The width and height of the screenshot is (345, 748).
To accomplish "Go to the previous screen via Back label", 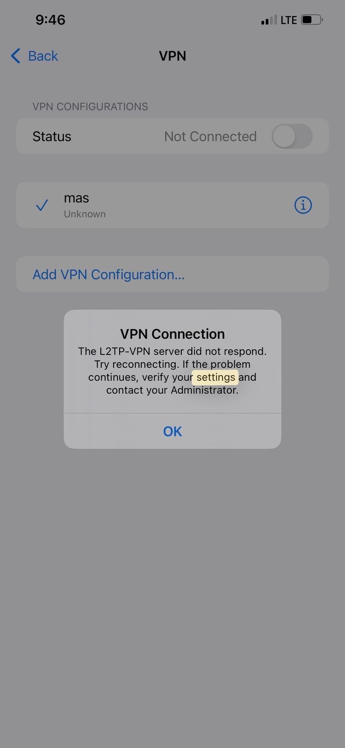I will 43,56.
